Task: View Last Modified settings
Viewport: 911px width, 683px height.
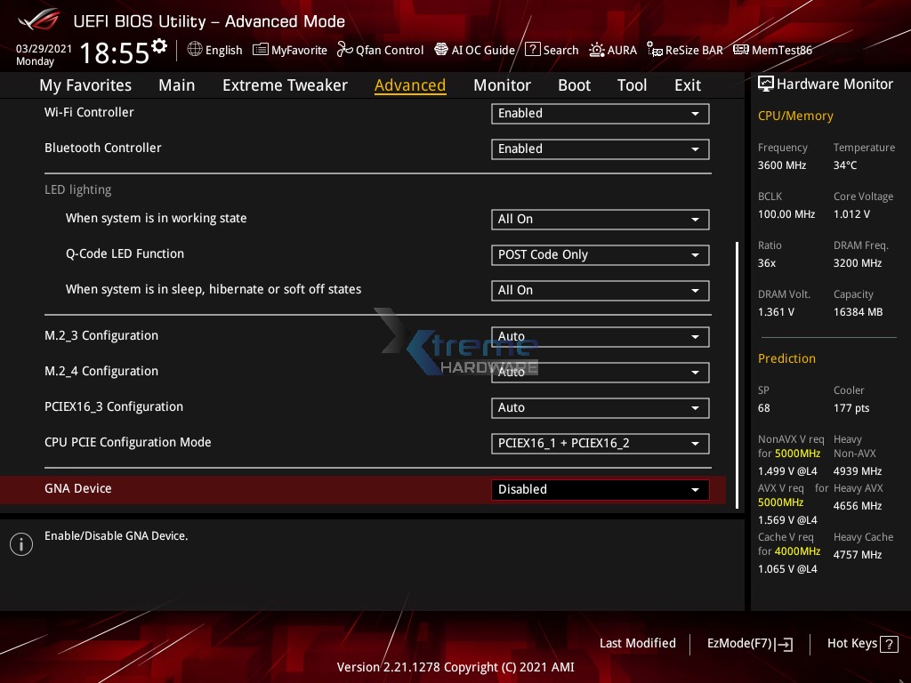Action: pyautogui.click(x=637, y=643)
